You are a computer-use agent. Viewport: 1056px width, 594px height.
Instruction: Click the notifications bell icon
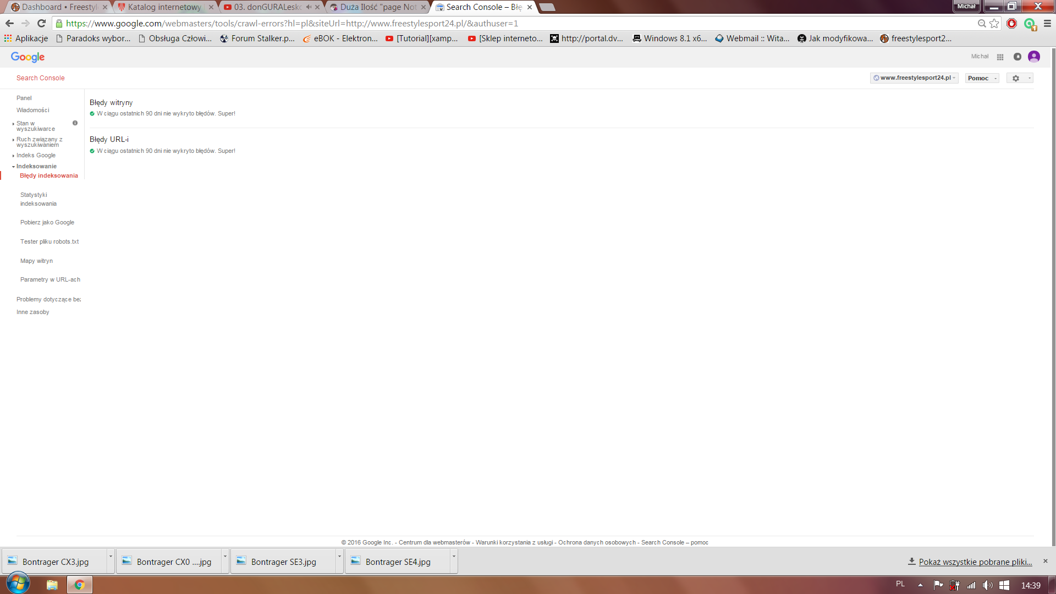[x=1017, y=57]
